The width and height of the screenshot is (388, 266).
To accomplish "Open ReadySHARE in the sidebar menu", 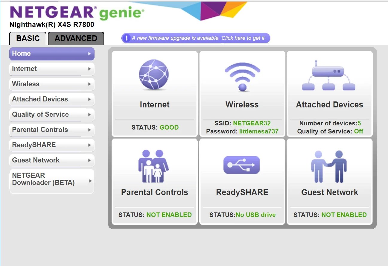I will [52, 145].
